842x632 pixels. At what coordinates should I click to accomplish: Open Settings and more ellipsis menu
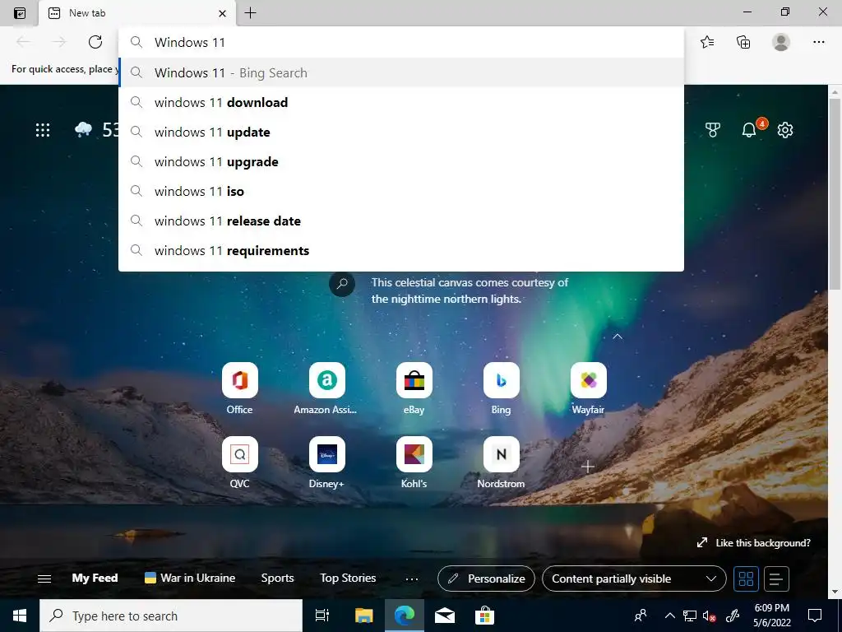tap(818, 42)
